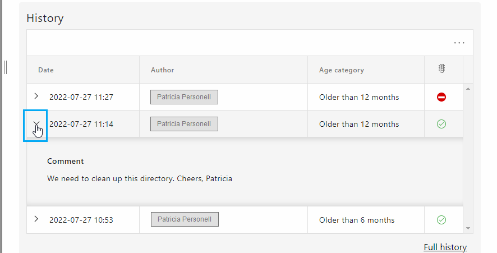Click Patricia Personell in the 10:53 row

[185, 219]
